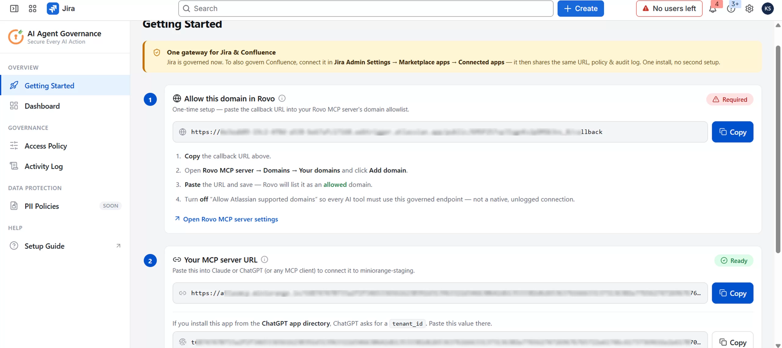Open the help icon with 3+ badge
Viewport: 782px width, 348px height.
click(x=731, y=9)
